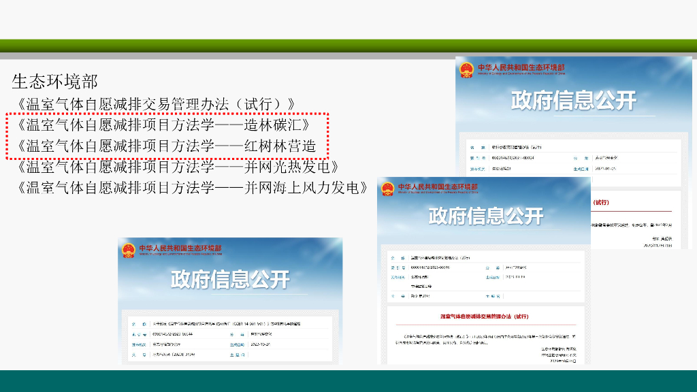Click the red (试行) text in the top-right screenshot

[601, 202]
